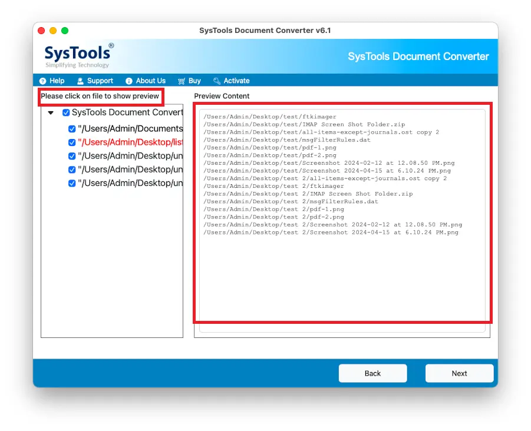Minimize the window with yellow button
The height and width of the screenshot is (431, 531).
click(x=53, y=31)
